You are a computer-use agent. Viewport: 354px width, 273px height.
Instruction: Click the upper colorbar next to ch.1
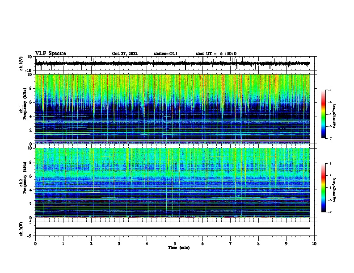pos(324,114)
